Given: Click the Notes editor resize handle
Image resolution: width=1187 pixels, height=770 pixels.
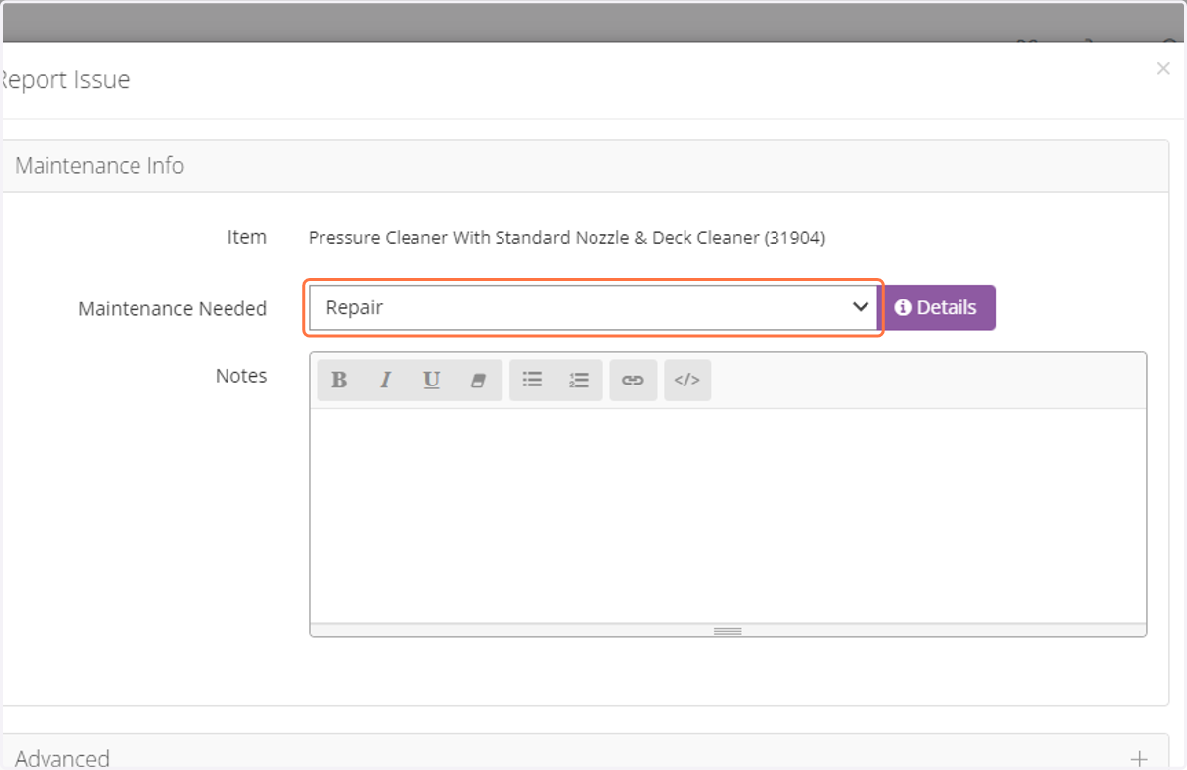Looking at the screenshot, I should 728,630.
